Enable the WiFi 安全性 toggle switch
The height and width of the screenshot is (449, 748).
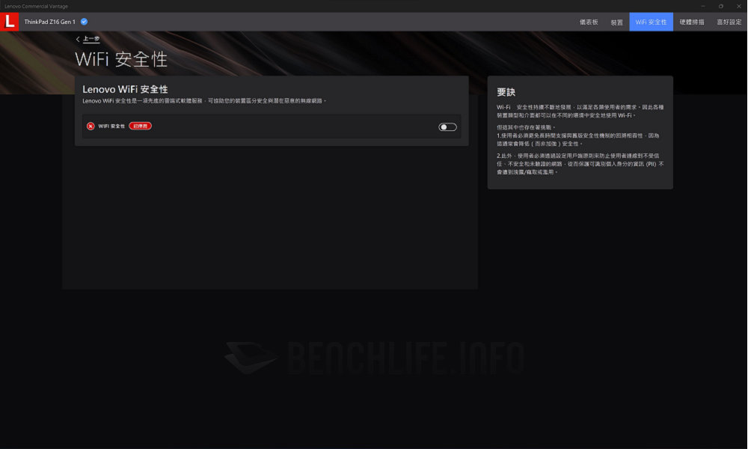tap(447, 127)
